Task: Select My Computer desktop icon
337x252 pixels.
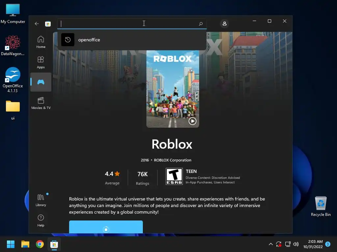Action: click(x=13, y=14)
